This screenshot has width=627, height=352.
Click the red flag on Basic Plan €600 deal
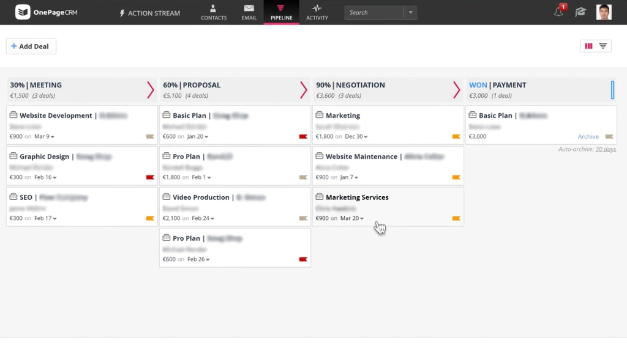tap(303, 136)
